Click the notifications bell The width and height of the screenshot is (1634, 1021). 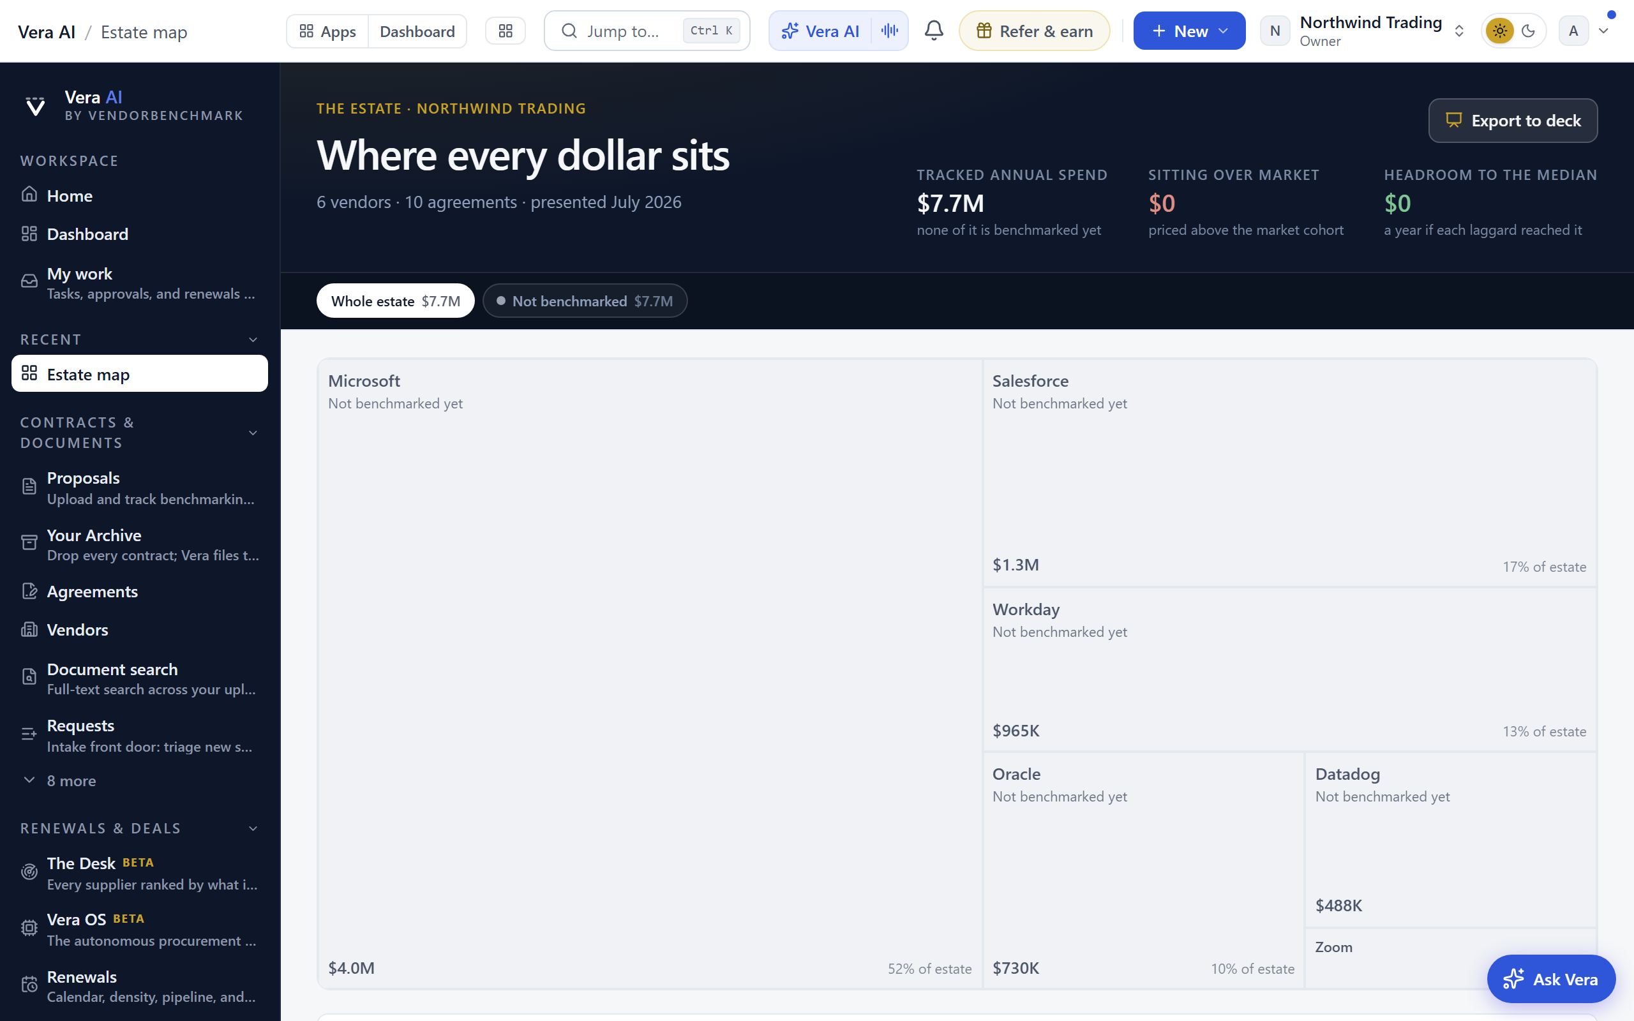pyautogui.click(x=934, y=31)
